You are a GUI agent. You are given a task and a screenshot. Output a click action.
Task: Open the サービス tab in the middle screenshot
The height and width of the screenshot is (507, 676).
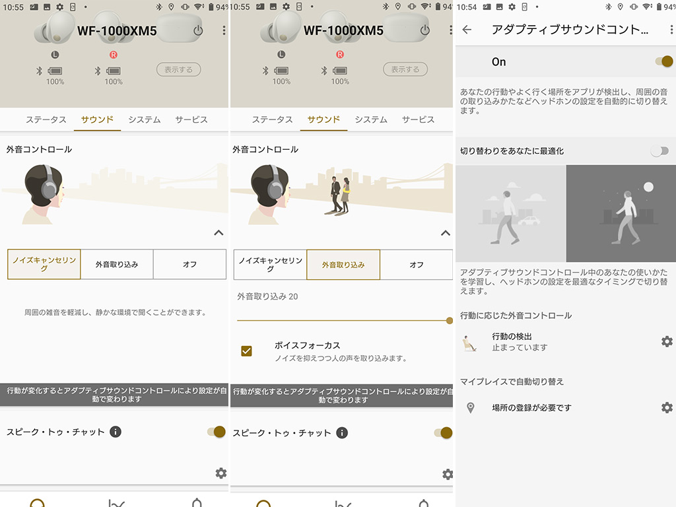pyautogui.click(x=418, y=119)
